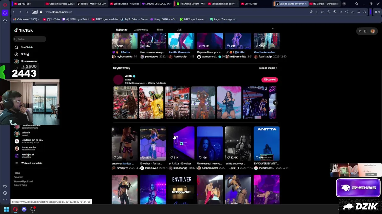Switch to the Siergiej – Ukraiński tab
This screenshot has height=214, width=382.
pyautogui.click(x=324, y=4)
